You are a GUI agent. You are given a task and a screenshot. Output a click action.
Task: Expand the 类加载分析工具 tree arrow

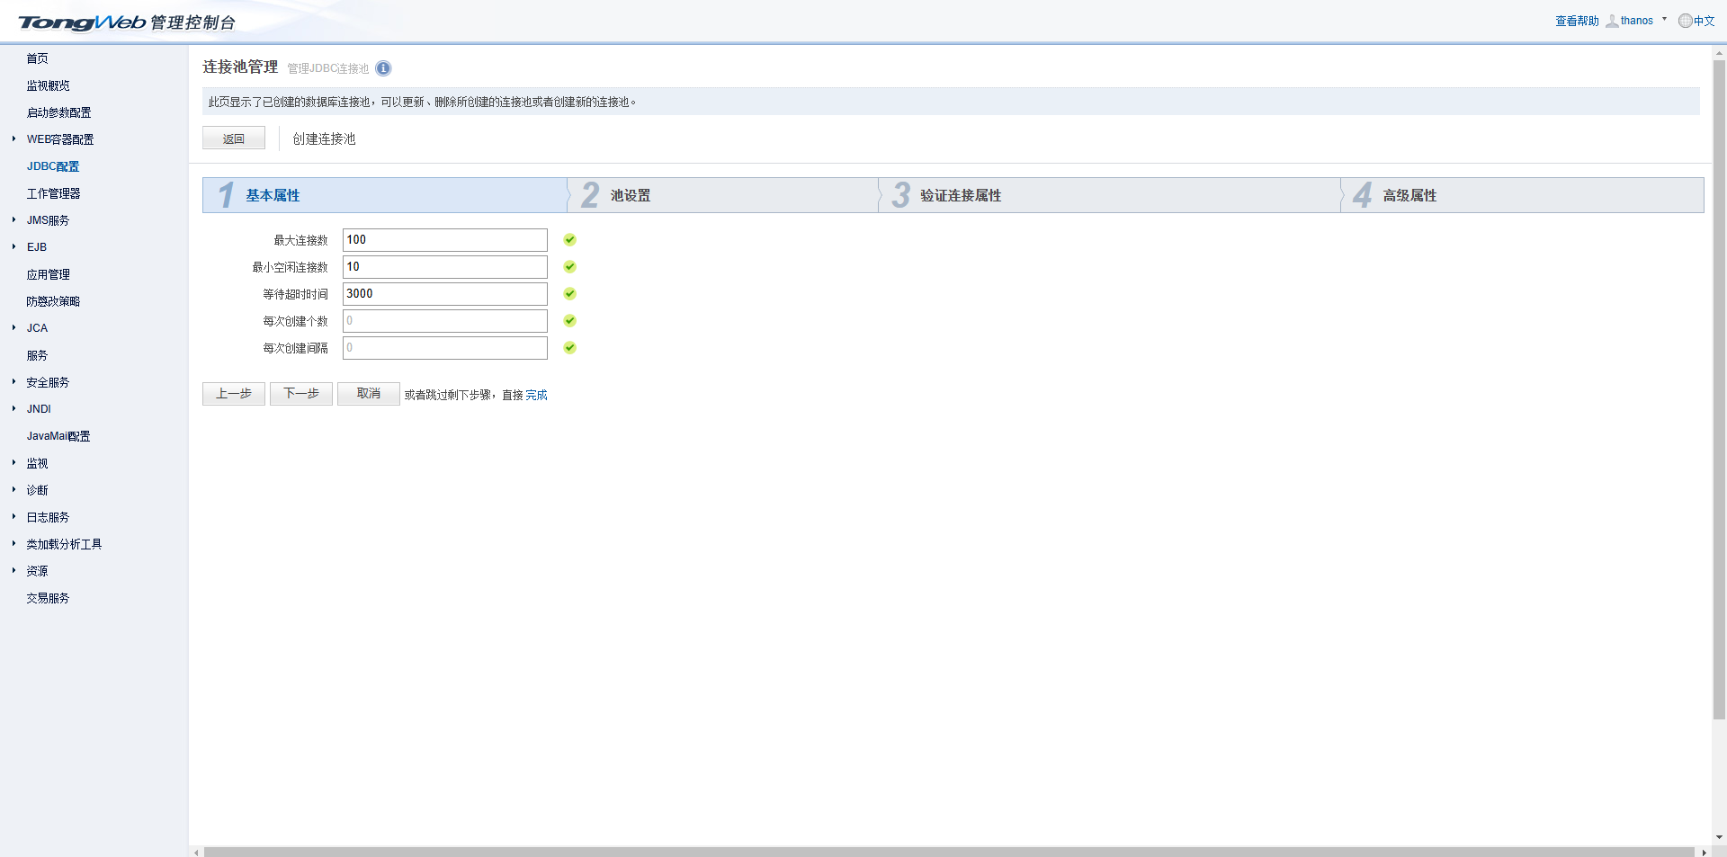pyautogui.click(x=14, y=543)
